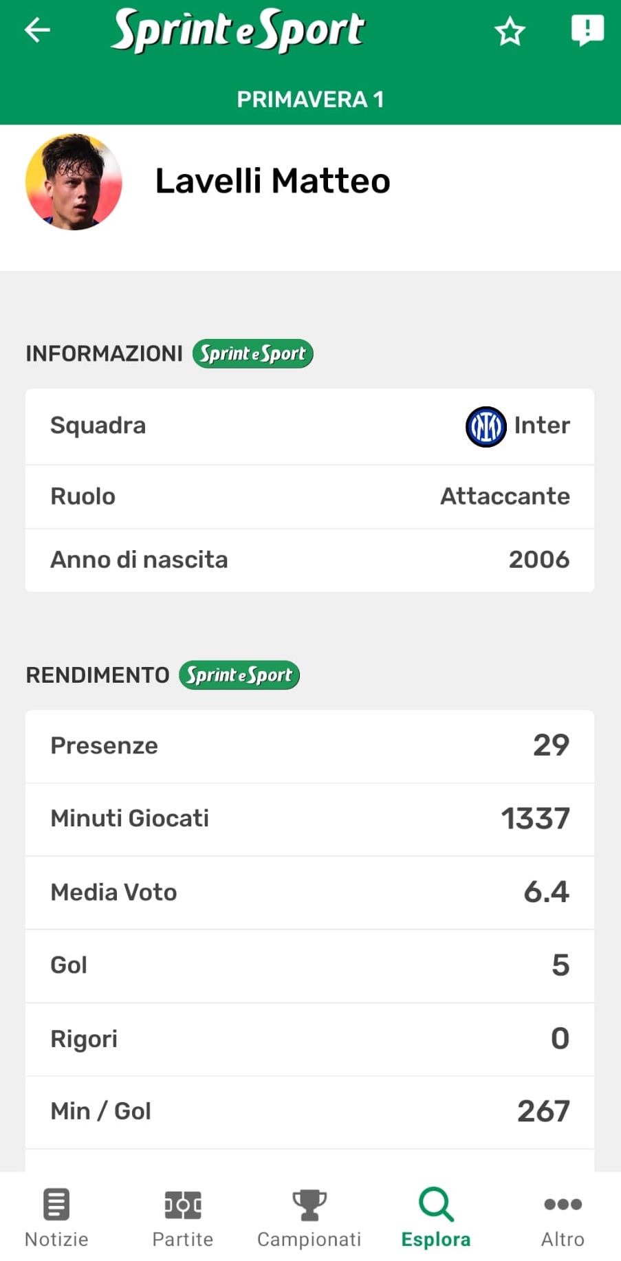Tap the Sprint e Sport badge beside Rendimento
Screen dimensions: 621x1261
(x=239, y=675)
